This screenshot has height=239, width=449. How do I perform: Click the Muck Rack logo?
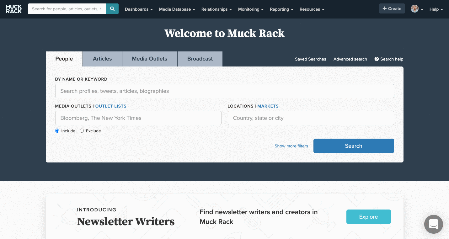coord(13,9)
